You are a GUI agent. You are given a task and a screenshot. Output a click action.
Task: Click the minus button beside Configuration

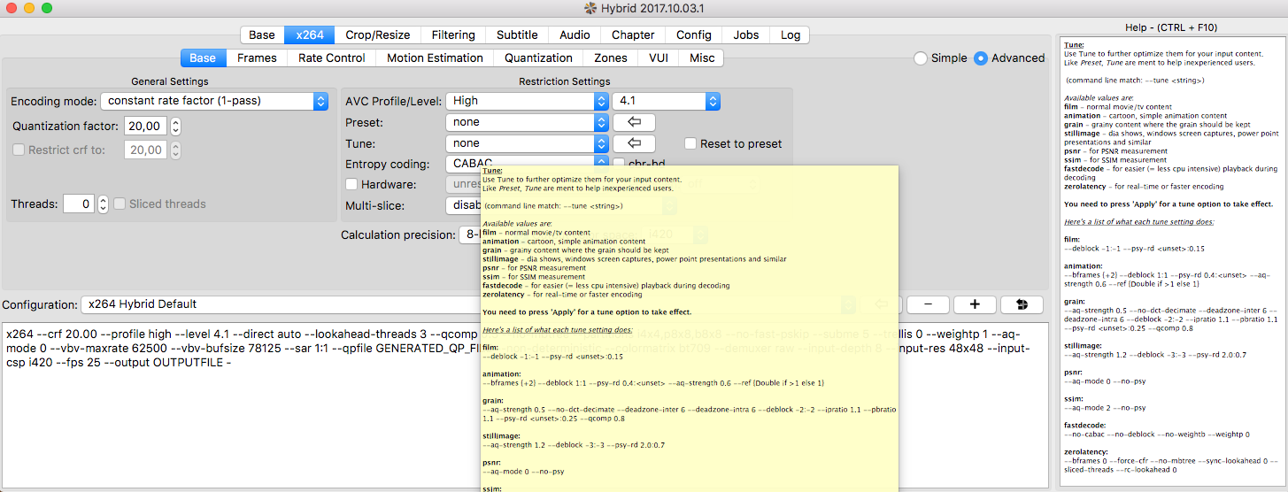point(929,304)
